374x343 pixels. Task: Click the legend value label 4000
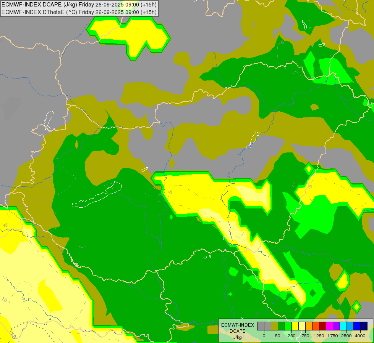(360, 336)
